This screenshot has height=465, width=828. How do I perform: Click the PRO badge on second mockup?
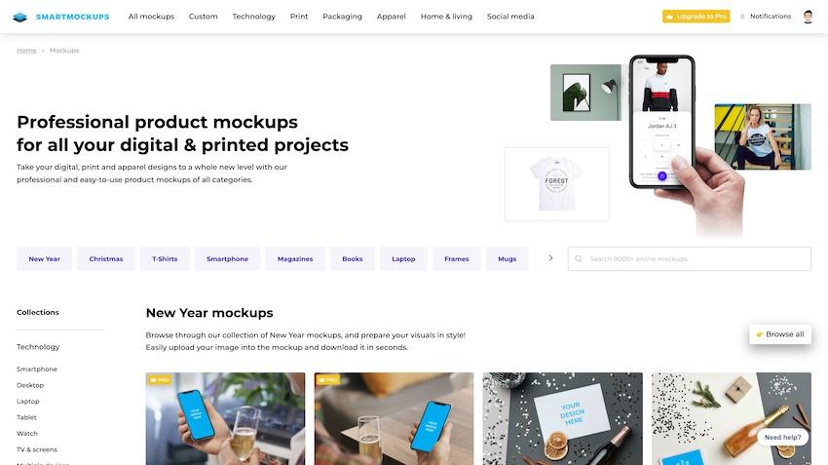[328, 379]
